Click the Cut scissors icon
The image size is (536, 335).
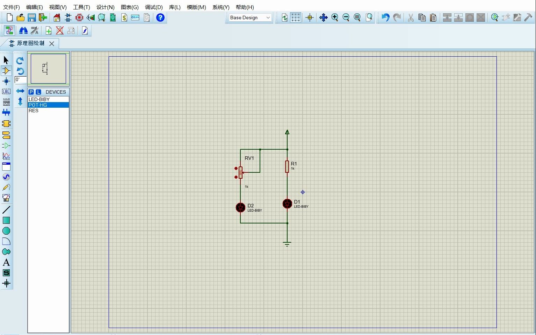(x=411, y=17)
